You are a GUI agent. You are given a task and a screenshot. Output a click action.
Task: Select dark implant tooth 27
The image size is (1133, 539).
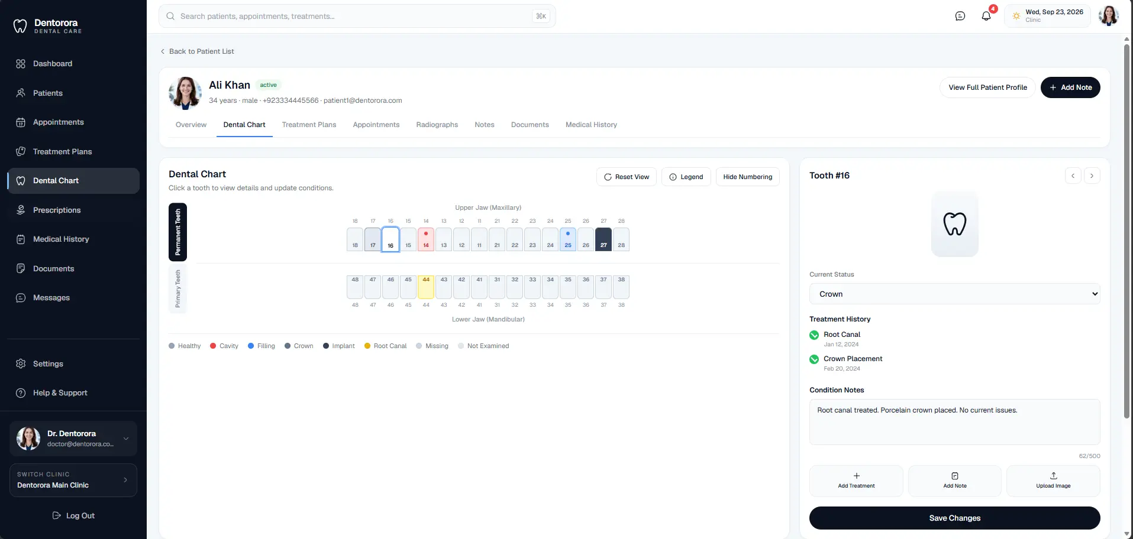tap(603, 239)
